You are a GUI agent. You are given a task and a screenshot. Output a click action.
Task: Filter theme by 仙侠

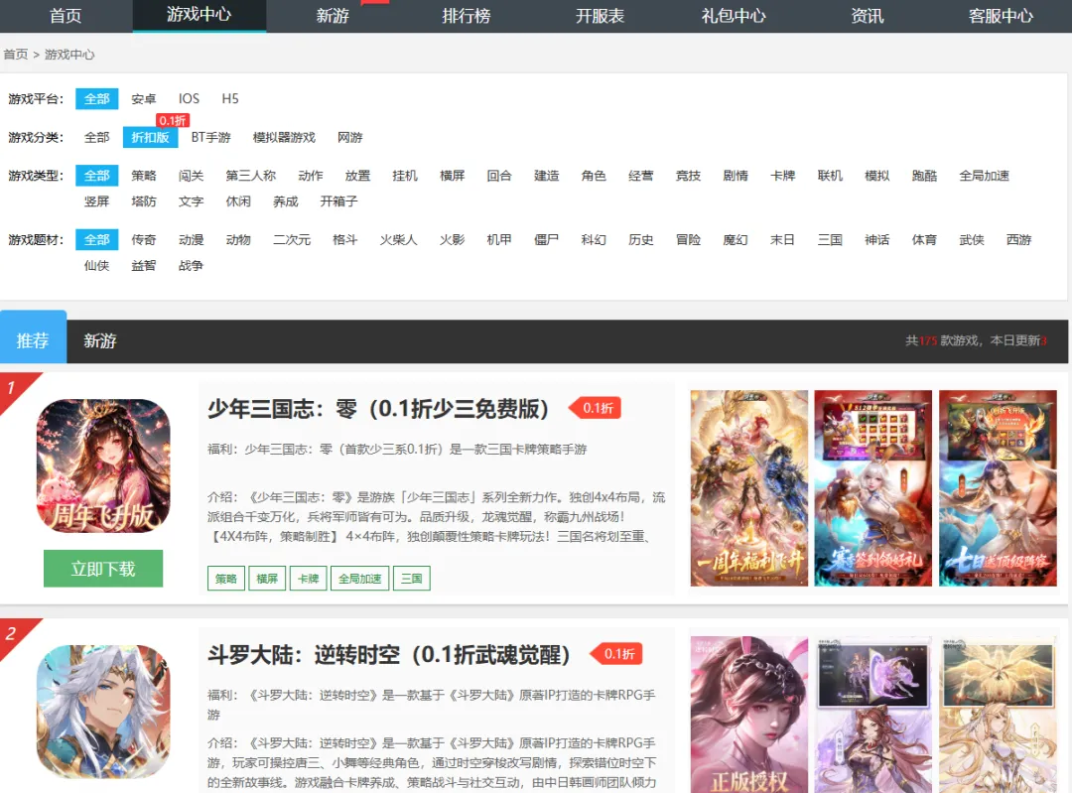(97, 266)
